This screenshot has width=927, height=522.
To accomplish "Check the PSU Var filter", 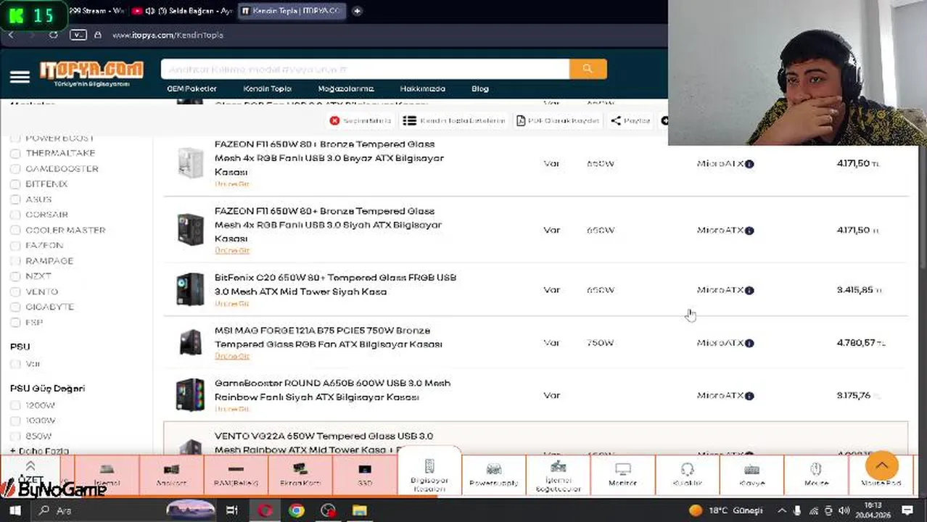I will (x=15, y=364).
